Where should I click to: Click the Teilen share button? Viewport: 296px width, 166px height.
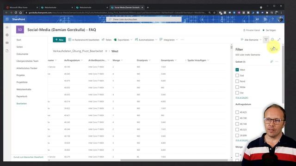click(106, 40)
